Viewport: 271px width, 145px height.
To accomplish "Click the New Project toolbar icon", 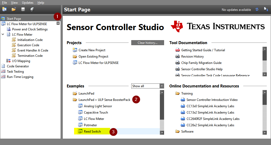I will pyautogui.click(x=4, y=10).
